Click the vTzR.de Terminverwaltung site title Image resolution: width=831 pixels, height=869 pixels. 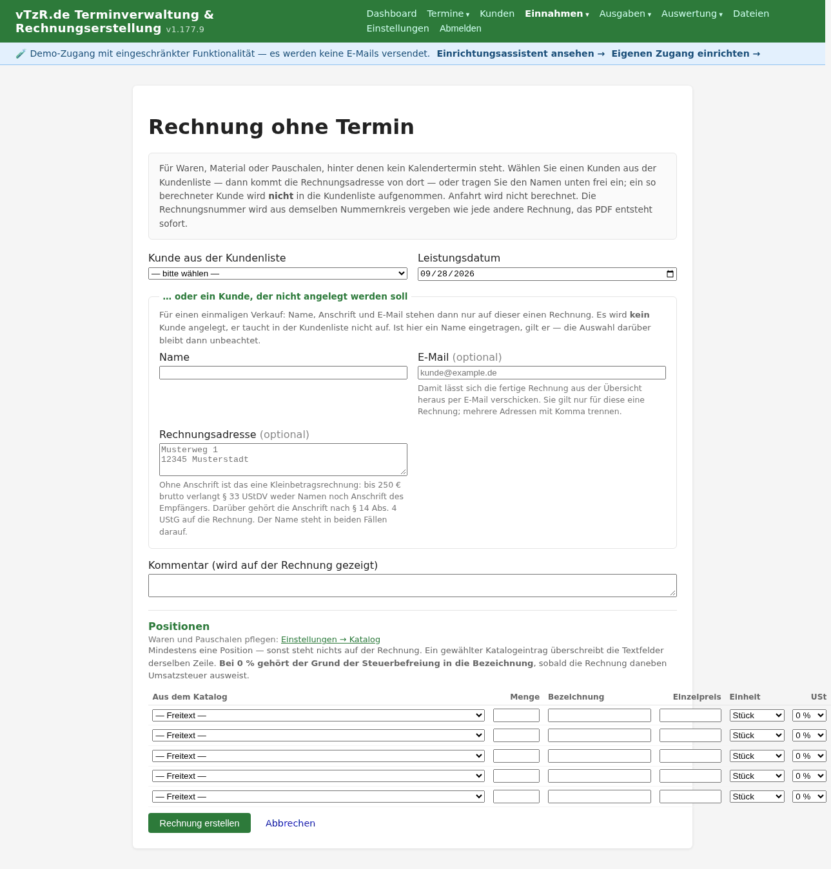point(115,21)
